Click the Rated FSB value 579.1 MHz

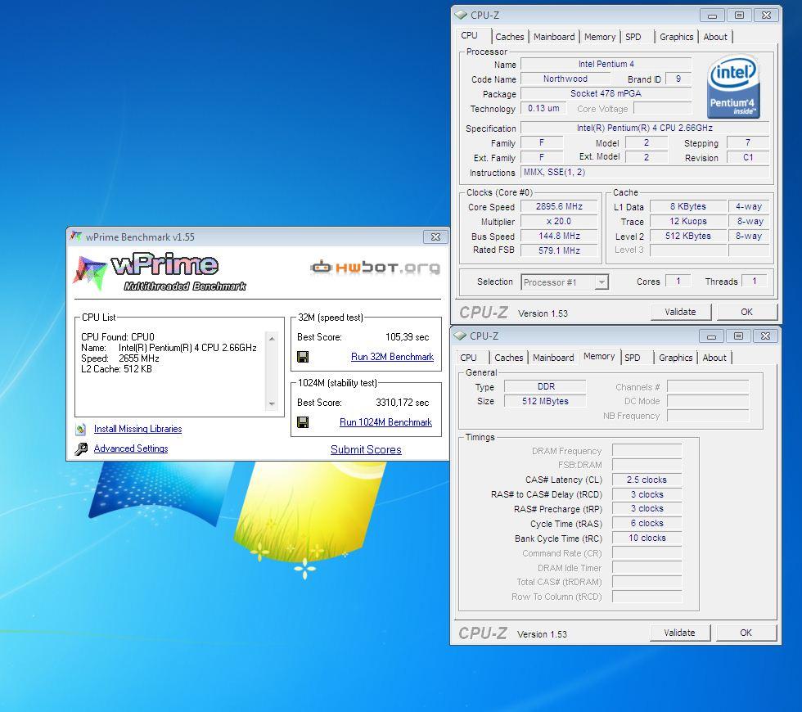pyautogui.click(x=559, y=250)
